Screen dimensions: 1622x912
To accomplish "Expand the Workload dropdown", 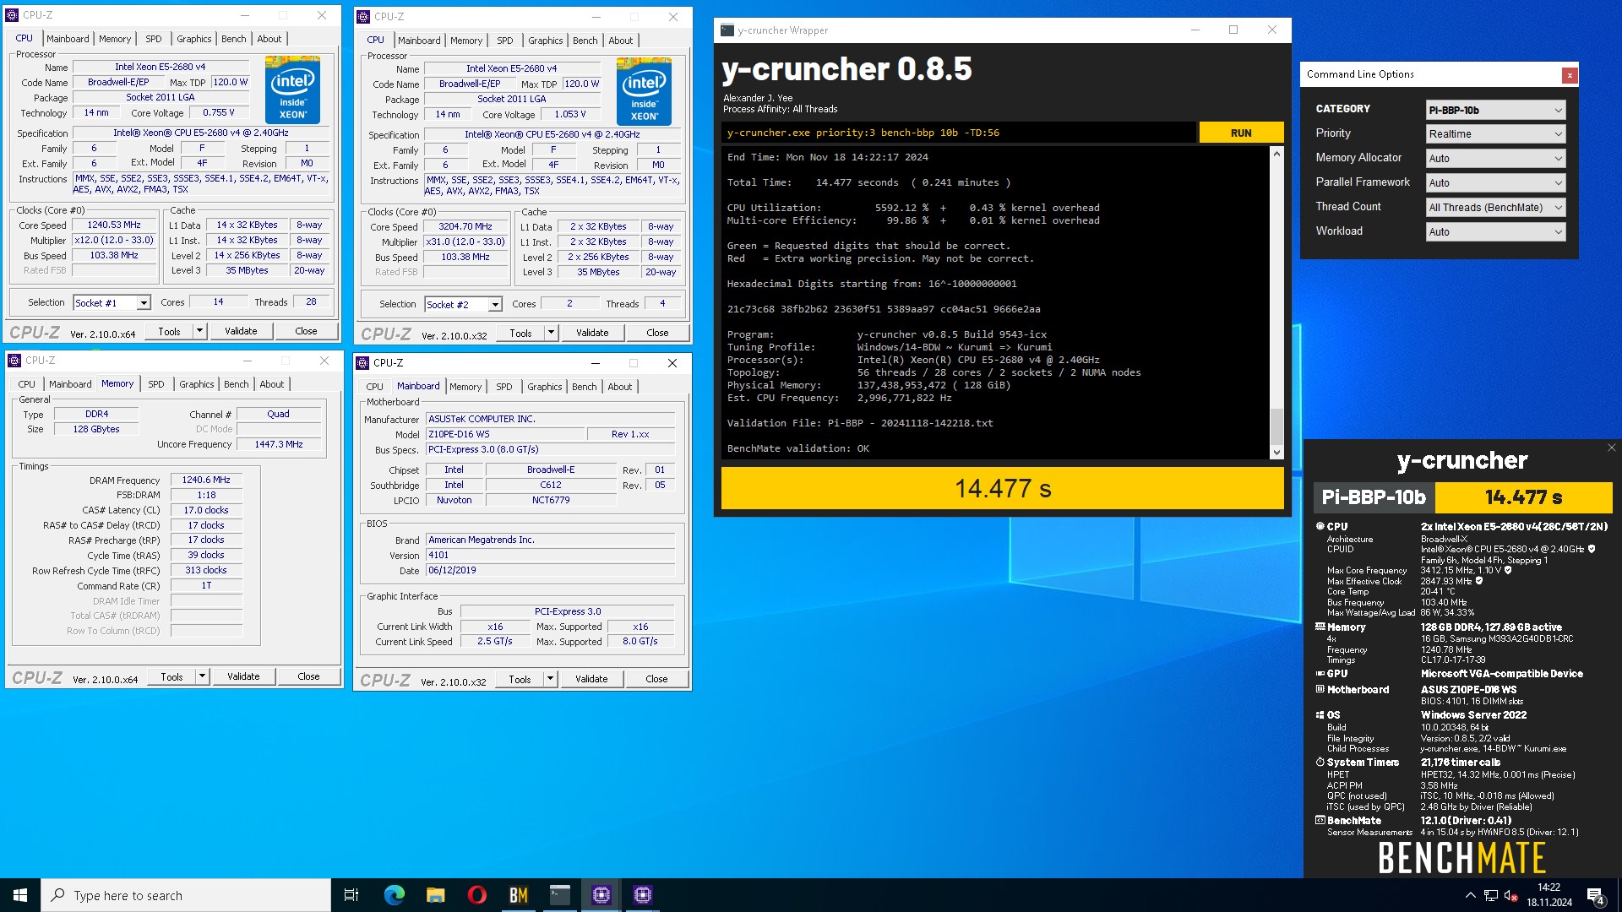I will (x=1495, y=232).
